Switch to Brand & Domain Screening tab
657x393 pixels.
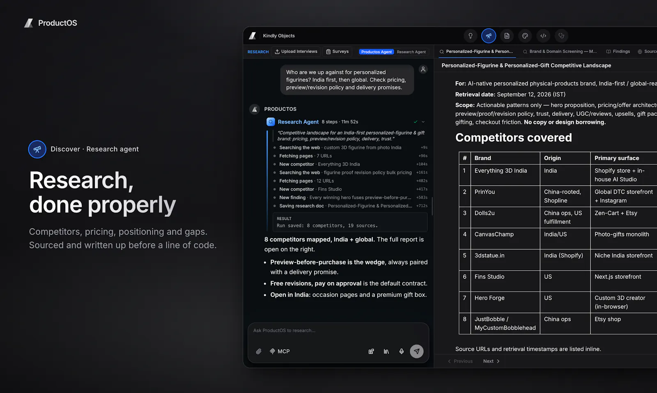coord(560,52)
